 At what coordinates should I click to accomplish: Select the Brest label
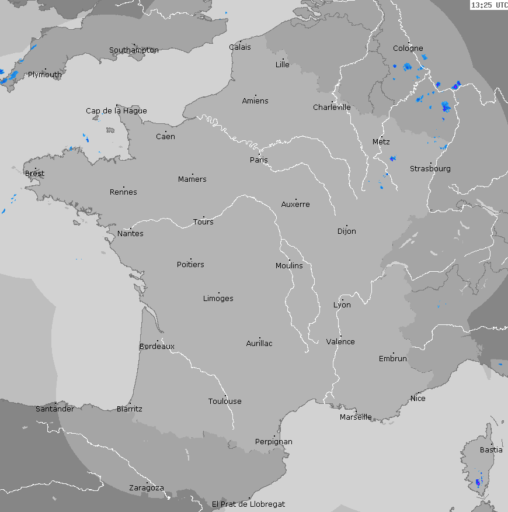tap(34, 174)
